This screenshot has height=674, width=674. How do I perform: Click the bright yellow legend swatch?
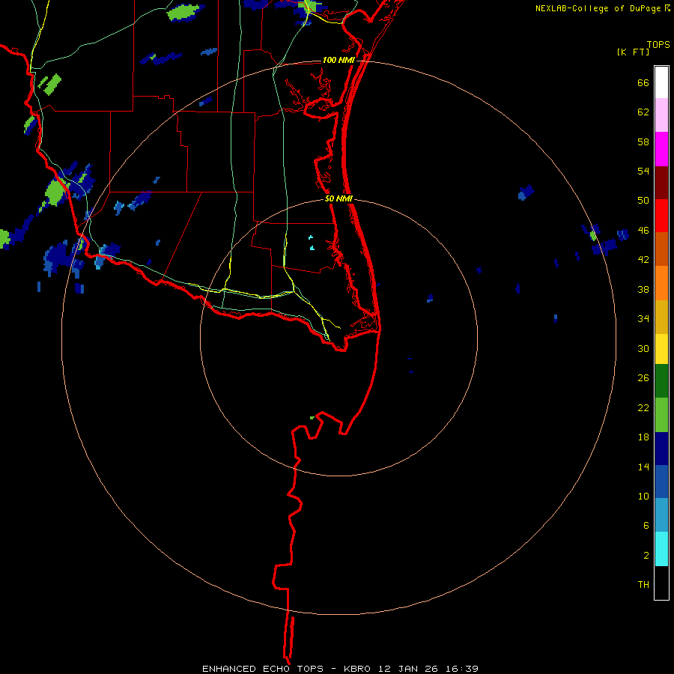pyautogui.click(x=661, y=349)
